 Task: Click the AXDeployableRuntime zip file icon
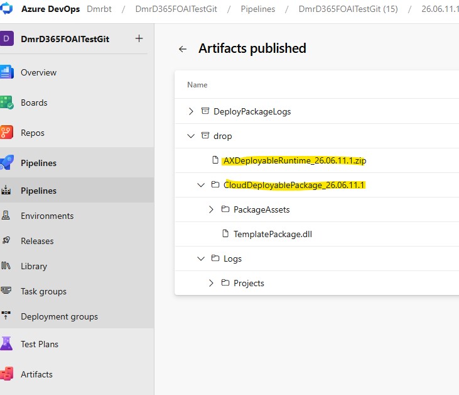point(215,160)
